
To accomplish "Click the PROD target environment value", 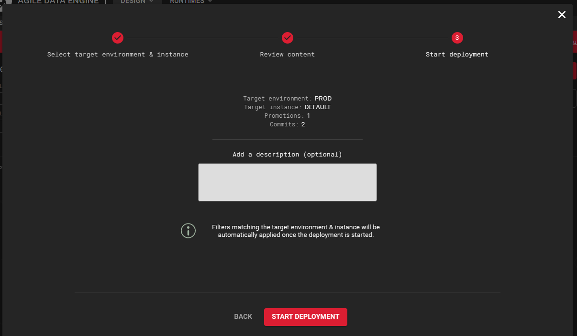I will click(323, 99).
